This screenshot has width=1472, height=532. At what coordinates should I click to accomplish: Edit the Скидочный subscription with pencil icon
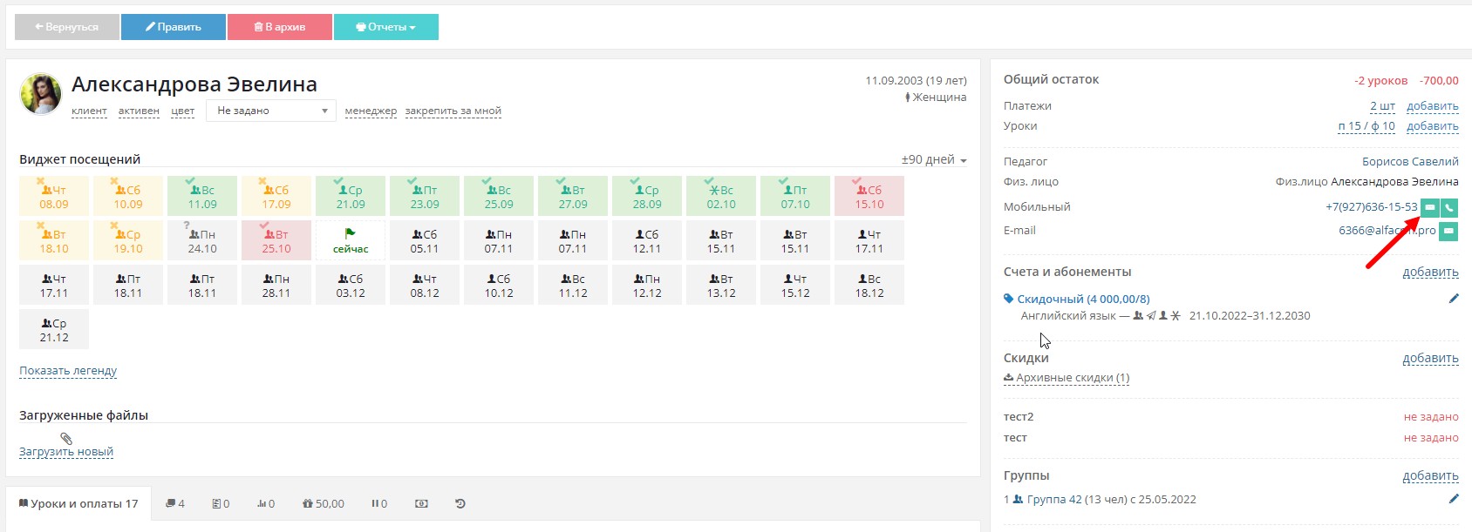click(1453, 299)
